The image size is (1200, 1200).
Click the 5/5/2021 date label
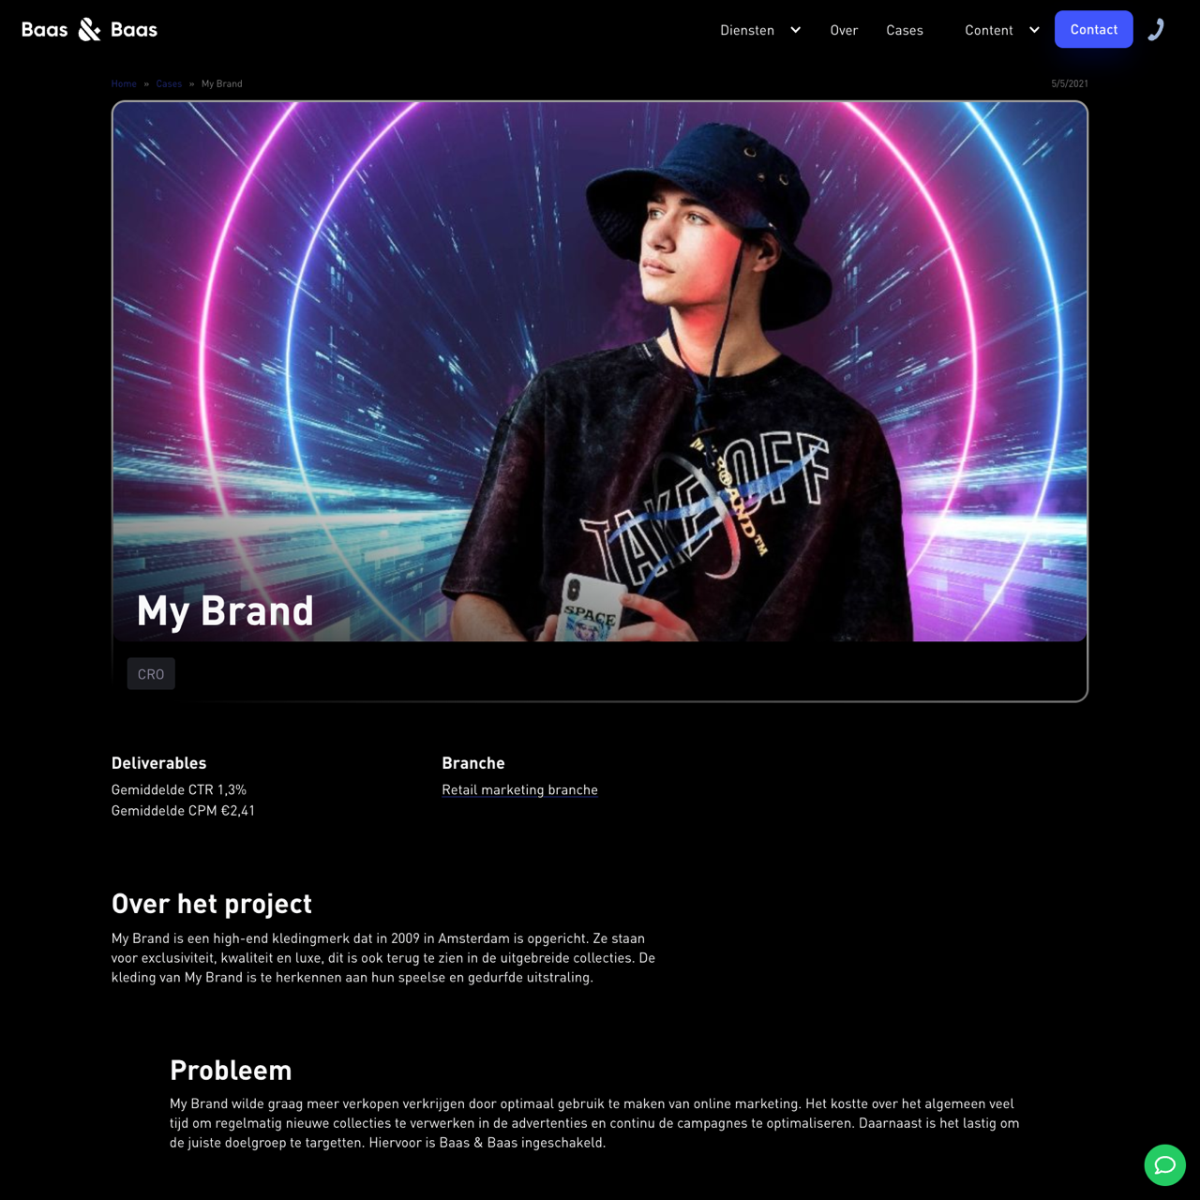[x=1070, y=83]
